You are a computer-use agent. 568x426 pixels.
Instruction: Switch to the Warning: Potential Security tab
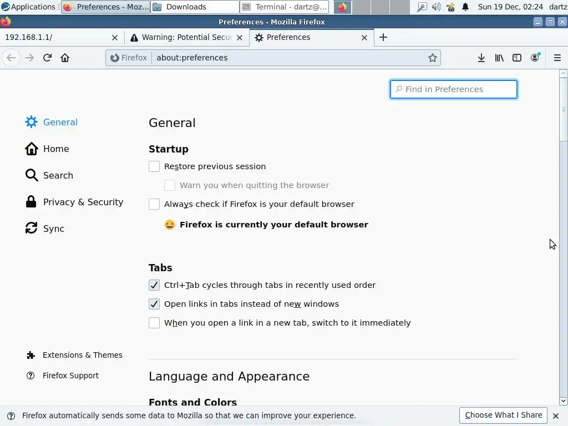click(x=181, y=37)
